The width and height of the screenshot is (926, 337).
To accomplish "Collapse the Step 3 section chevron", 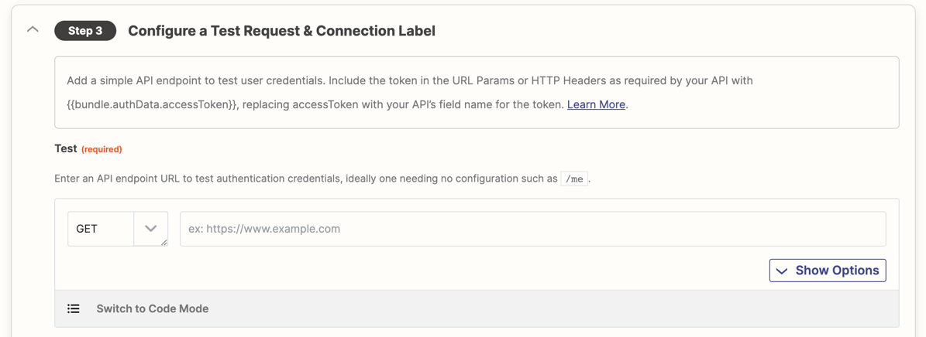I will click(x=33, y=29).
